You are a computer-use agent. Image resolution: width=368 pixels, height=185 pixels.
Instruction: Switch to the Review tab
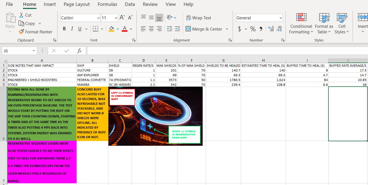(x=150, y=4)
